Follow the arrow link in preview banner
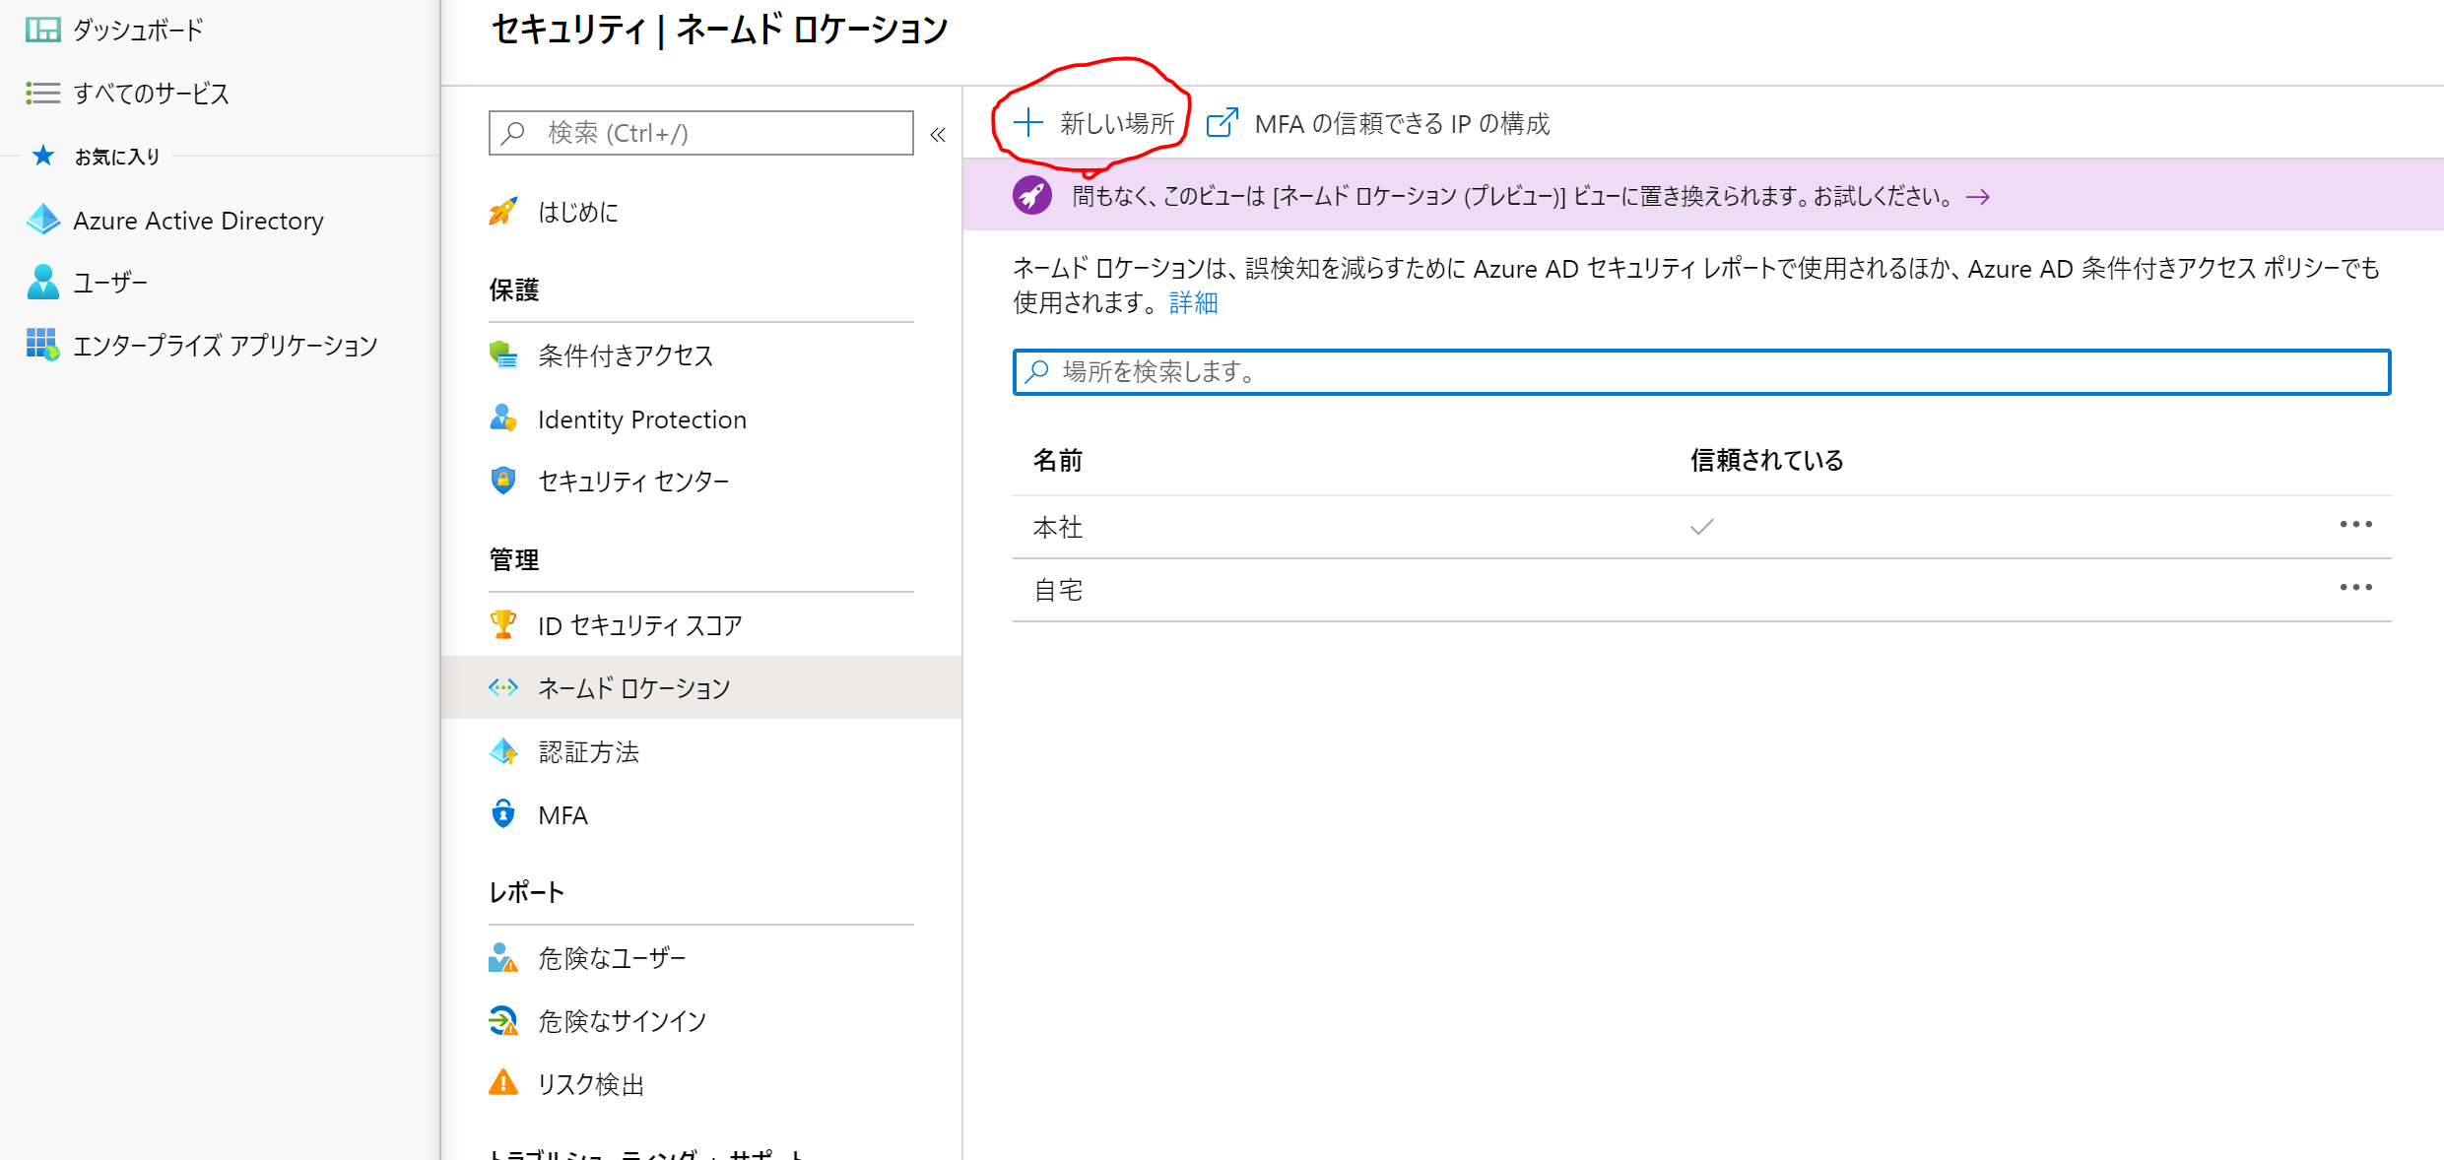The image size is (2444, 1160). point(1977,197)
